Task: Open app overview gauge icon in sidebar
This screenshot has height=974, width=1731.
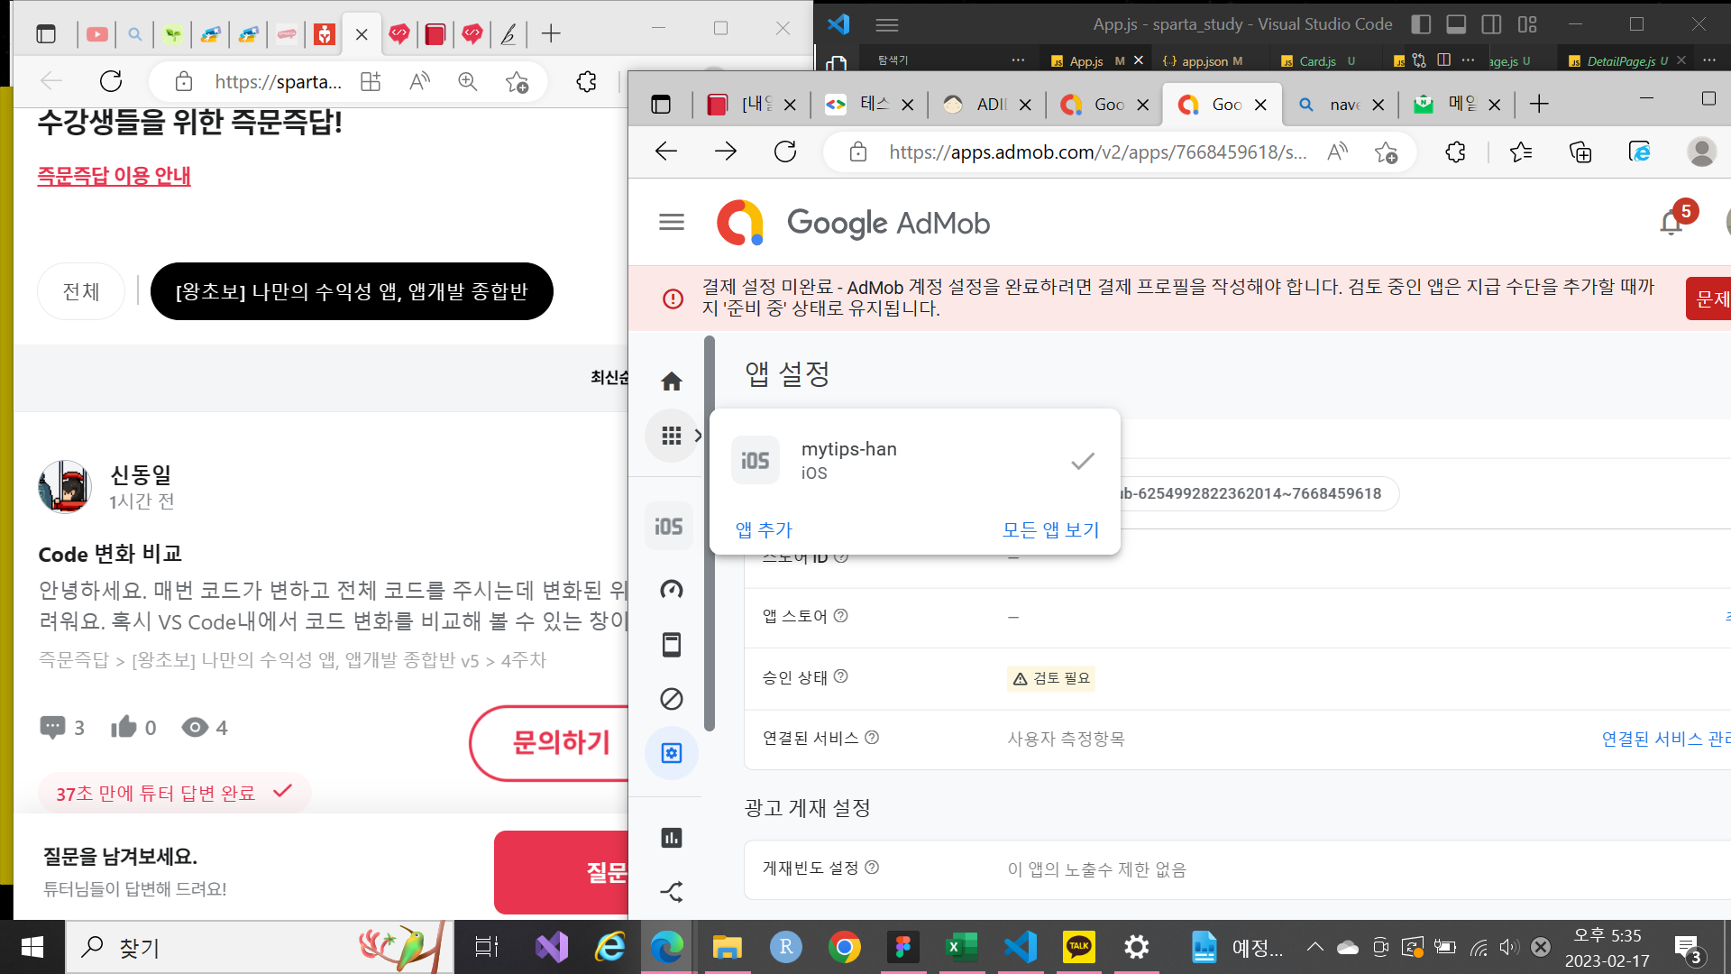Action: [671, 590]
